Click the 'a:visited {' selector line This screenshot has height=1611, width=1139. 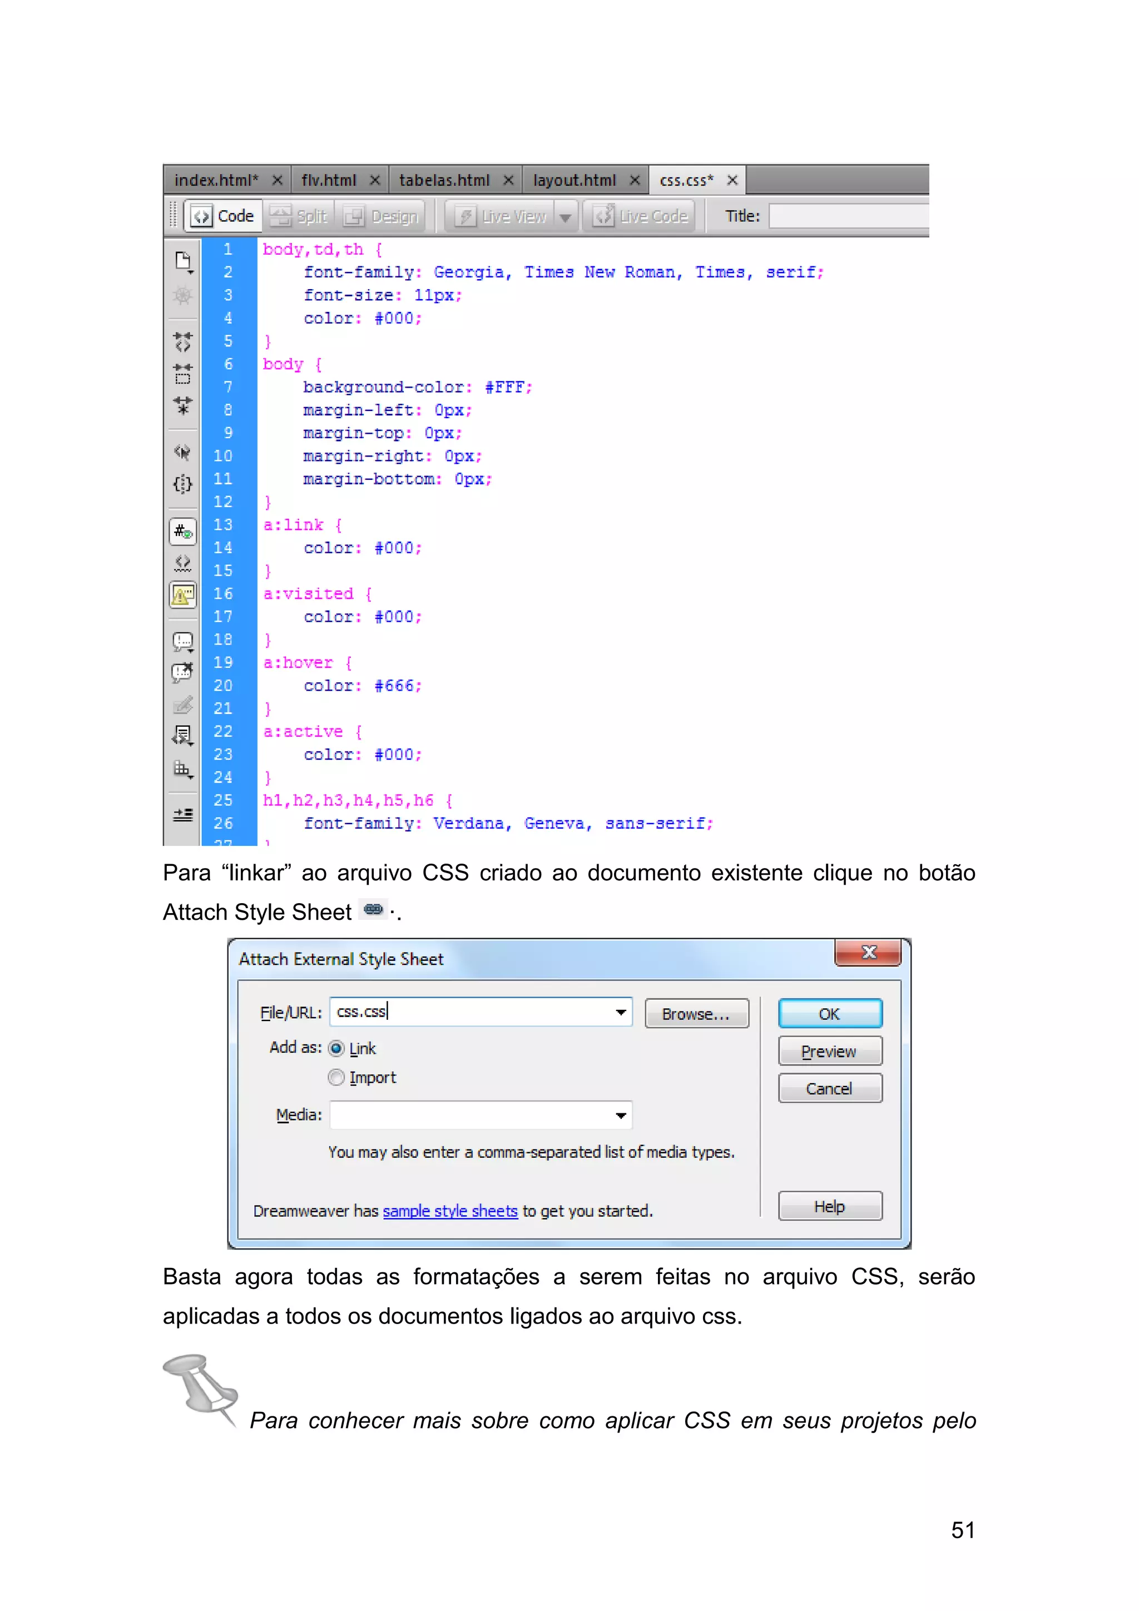coord(318,594)
